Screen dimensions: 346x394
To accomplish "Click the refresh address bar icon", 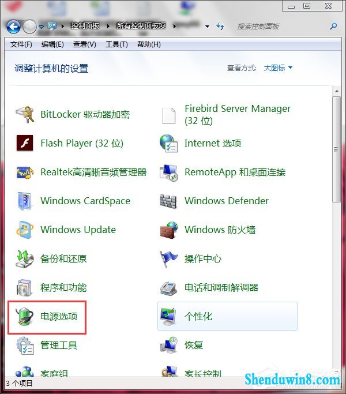I will click(220, 26).
